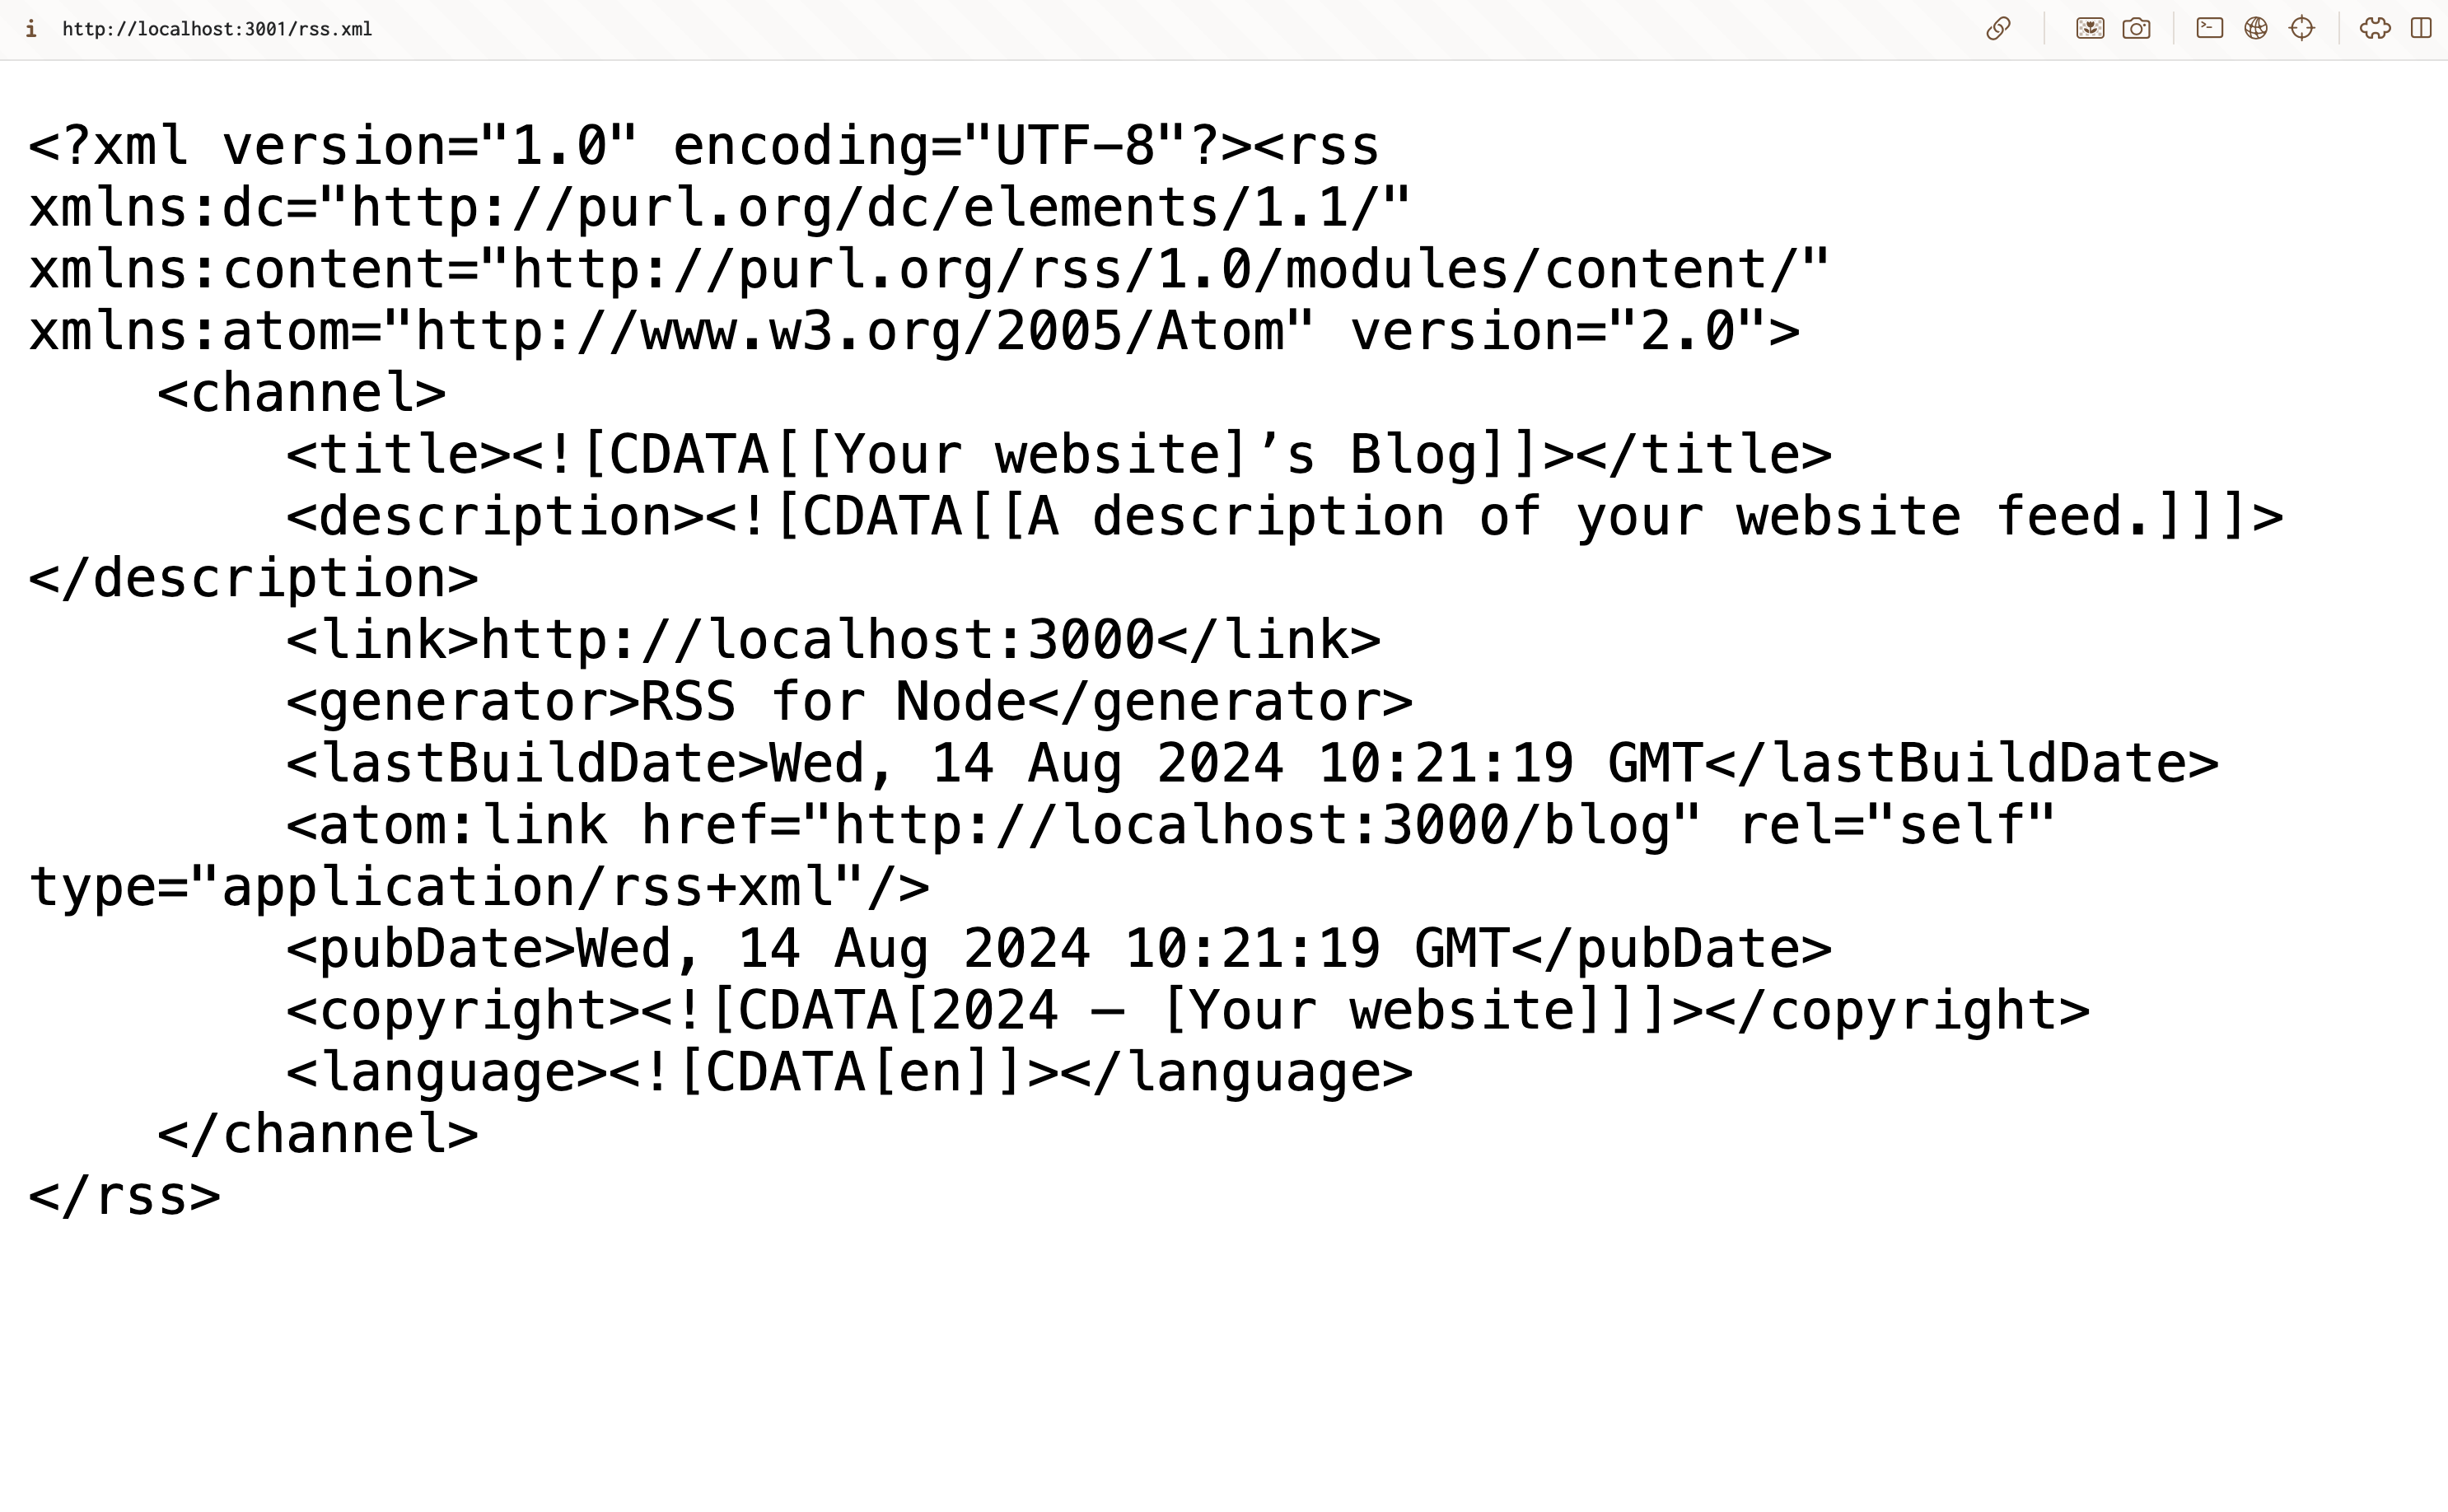
Task: Open the extensions puzzle piece icon
Action: click(2375, 29)
